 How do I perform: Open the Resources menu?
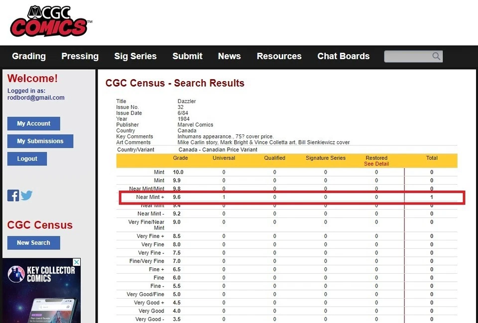[x=279, y=56]
